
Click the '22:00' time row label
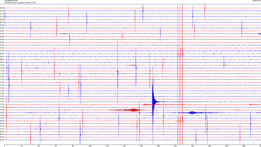[x=2, y=132]
